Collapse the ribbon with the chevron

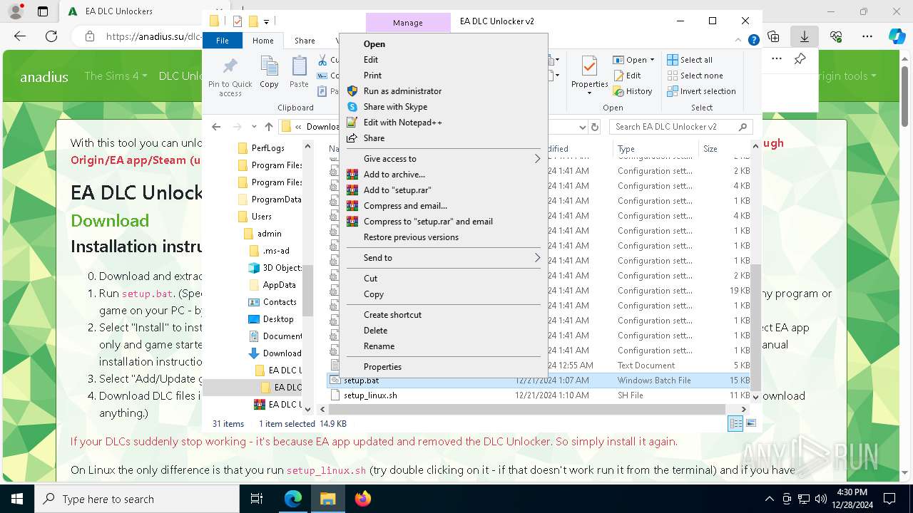[740, 41]
